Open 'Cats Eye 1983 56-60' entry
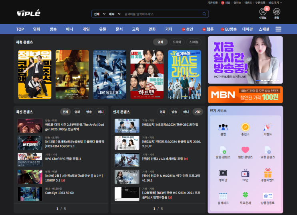Screen dimensions: 297x215 [59, 193]
